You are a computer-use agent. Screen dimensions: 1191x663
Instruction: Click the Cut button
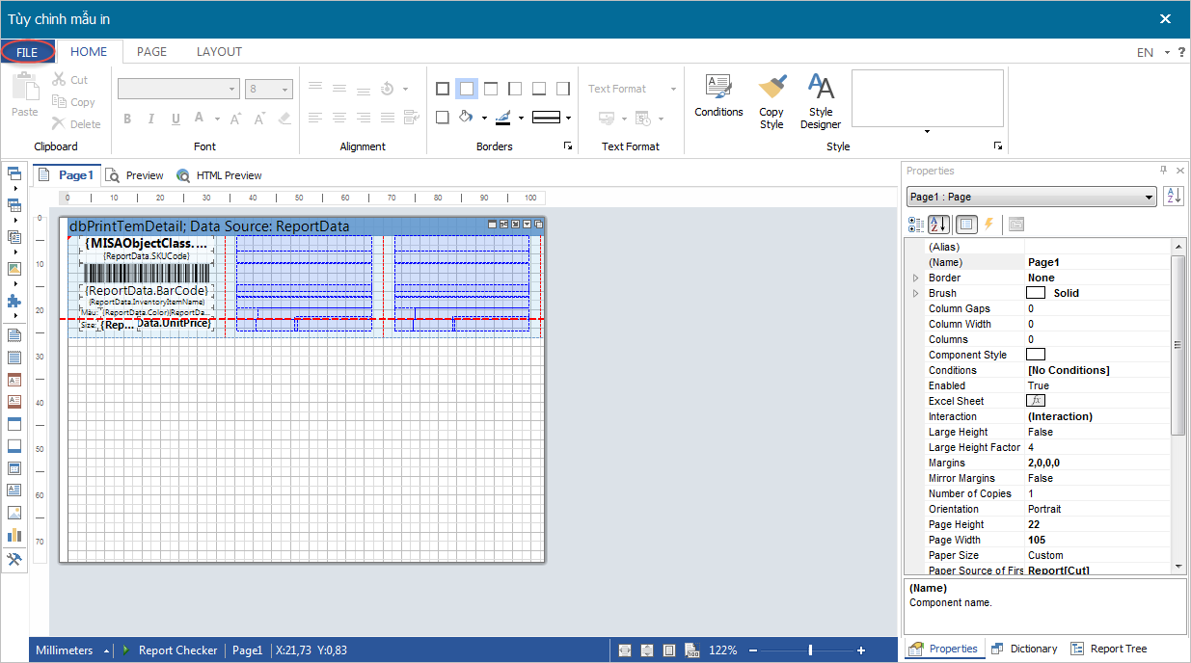coord(70,80)
